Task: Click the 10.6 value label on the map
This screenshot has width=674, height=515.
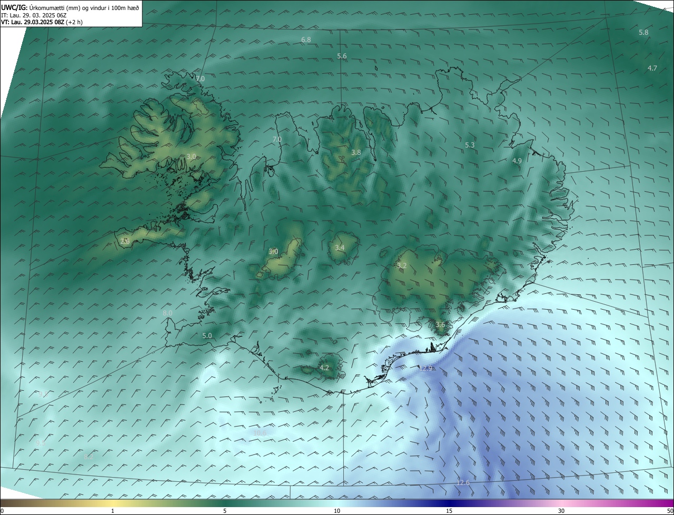Action: pos(260,433)
